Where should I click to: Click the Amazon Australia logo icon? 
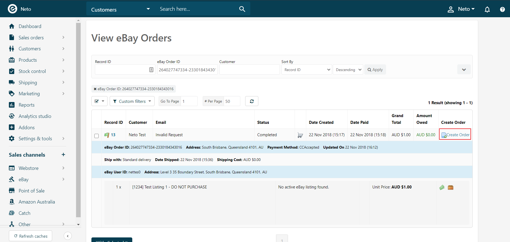(x=12, y=202)
